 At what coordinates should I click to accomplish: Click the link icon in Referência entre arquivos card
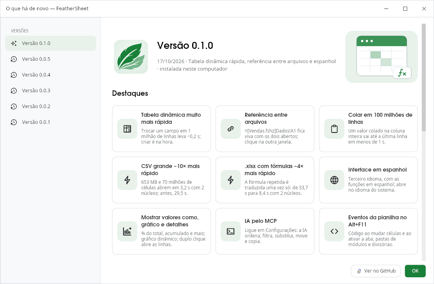pyautogui.click(x=230, y=129)
